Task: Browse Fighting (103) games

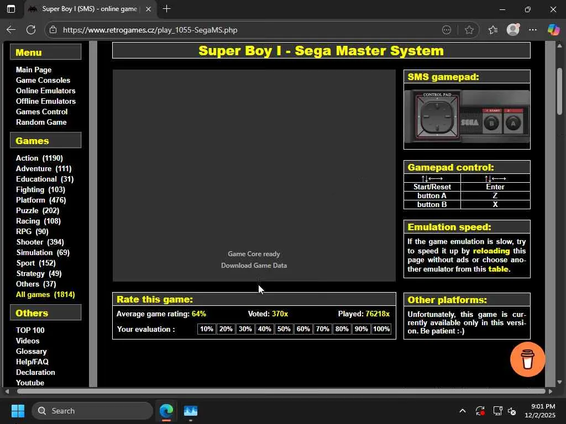Action: point(40,189)
